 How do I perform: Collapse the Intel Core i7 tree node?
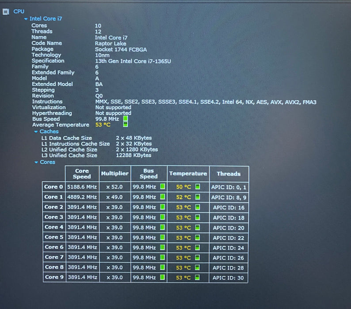[26, 19]
